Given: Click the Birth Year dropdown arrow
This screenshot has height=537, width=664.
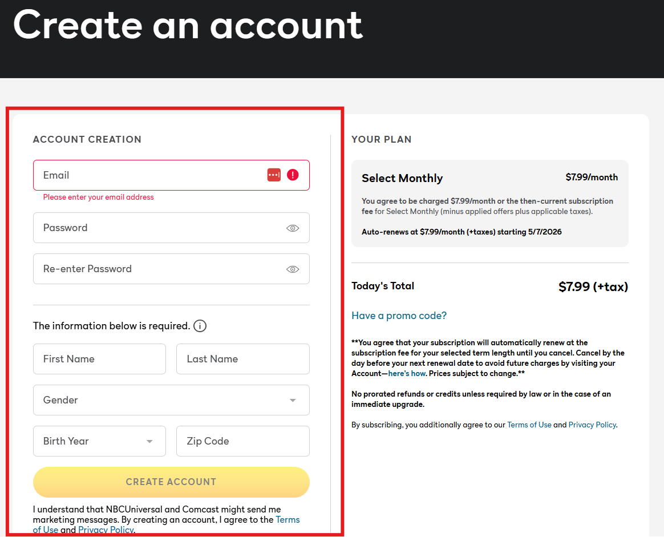Looking at the screenshot, I should (x=149, y=442).
